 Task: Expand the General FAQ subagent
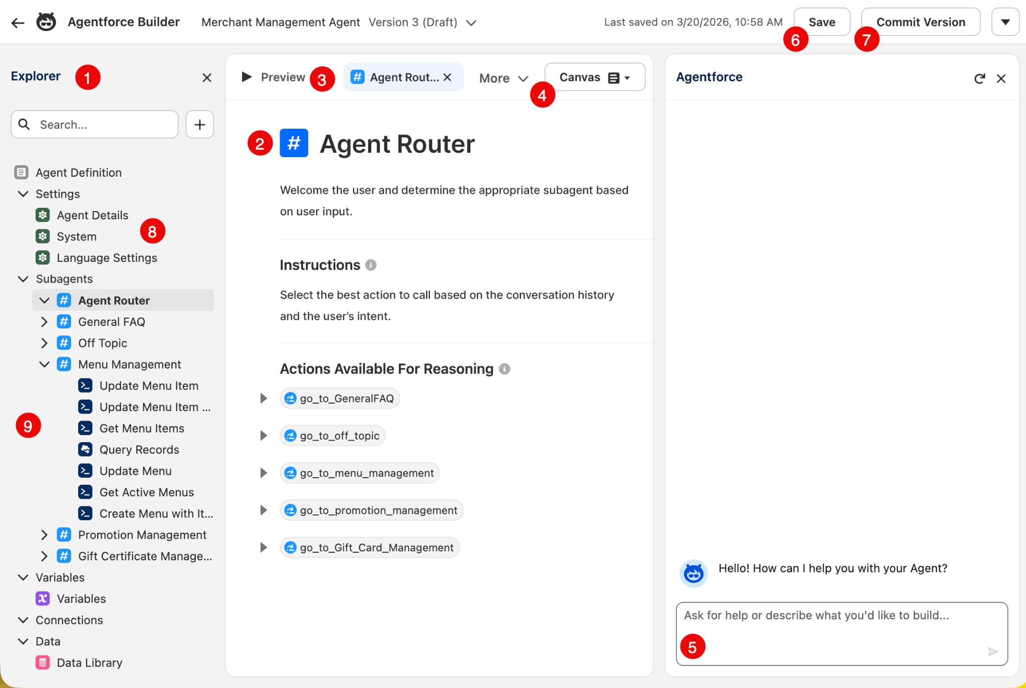(x=45, y=322)
